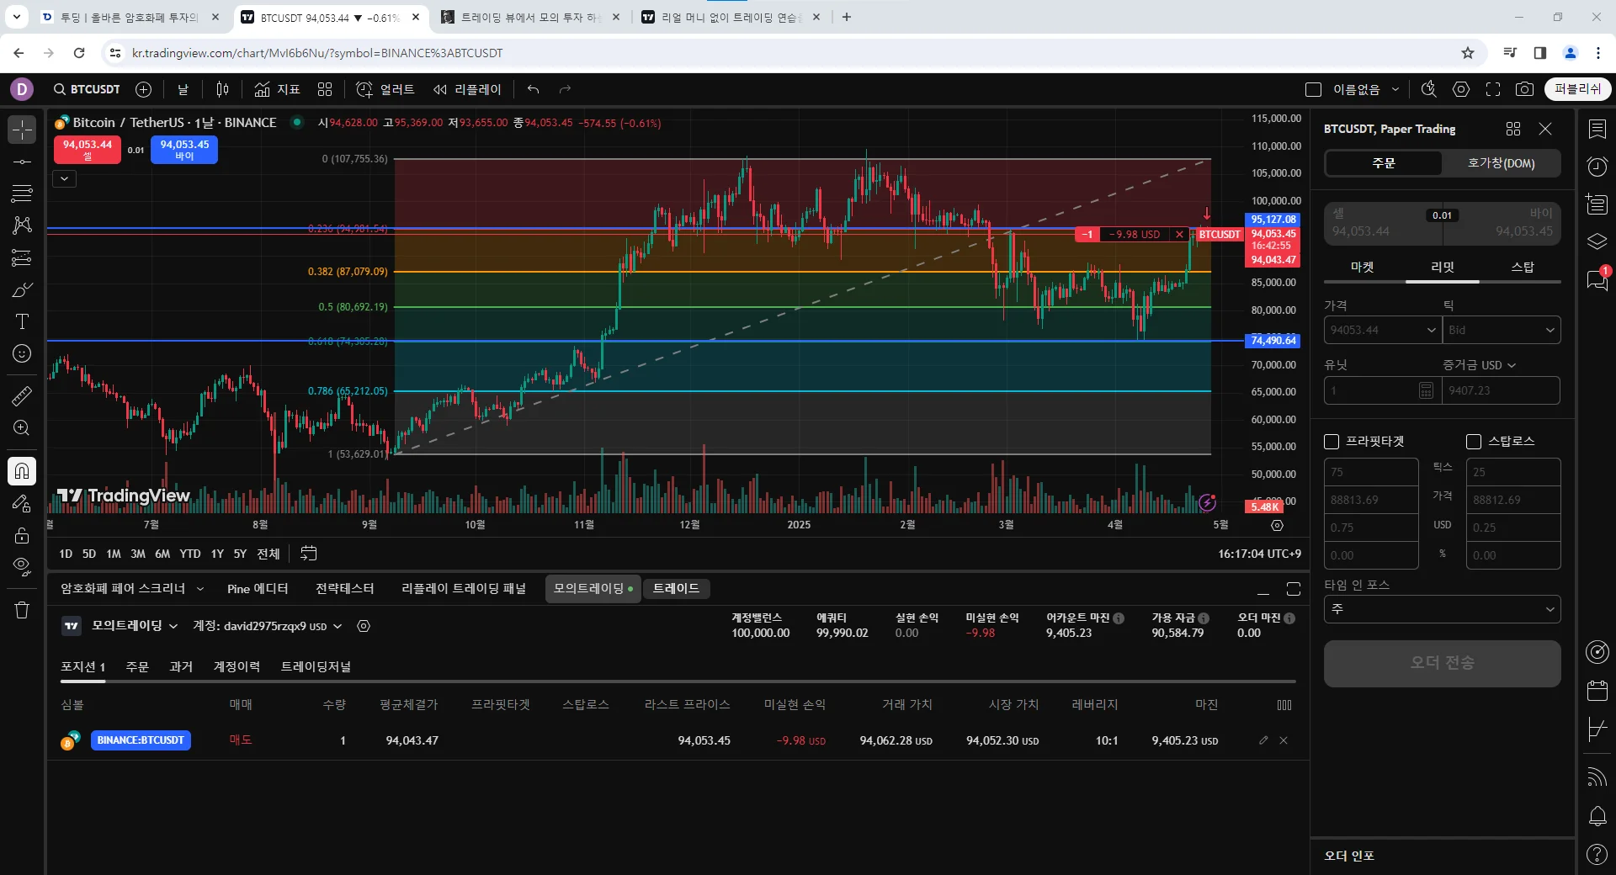Viewport: 1616px width, 875px height.
Task: Open quick search with the lightning magnifier icon
Action: (x=1429, y=89)
